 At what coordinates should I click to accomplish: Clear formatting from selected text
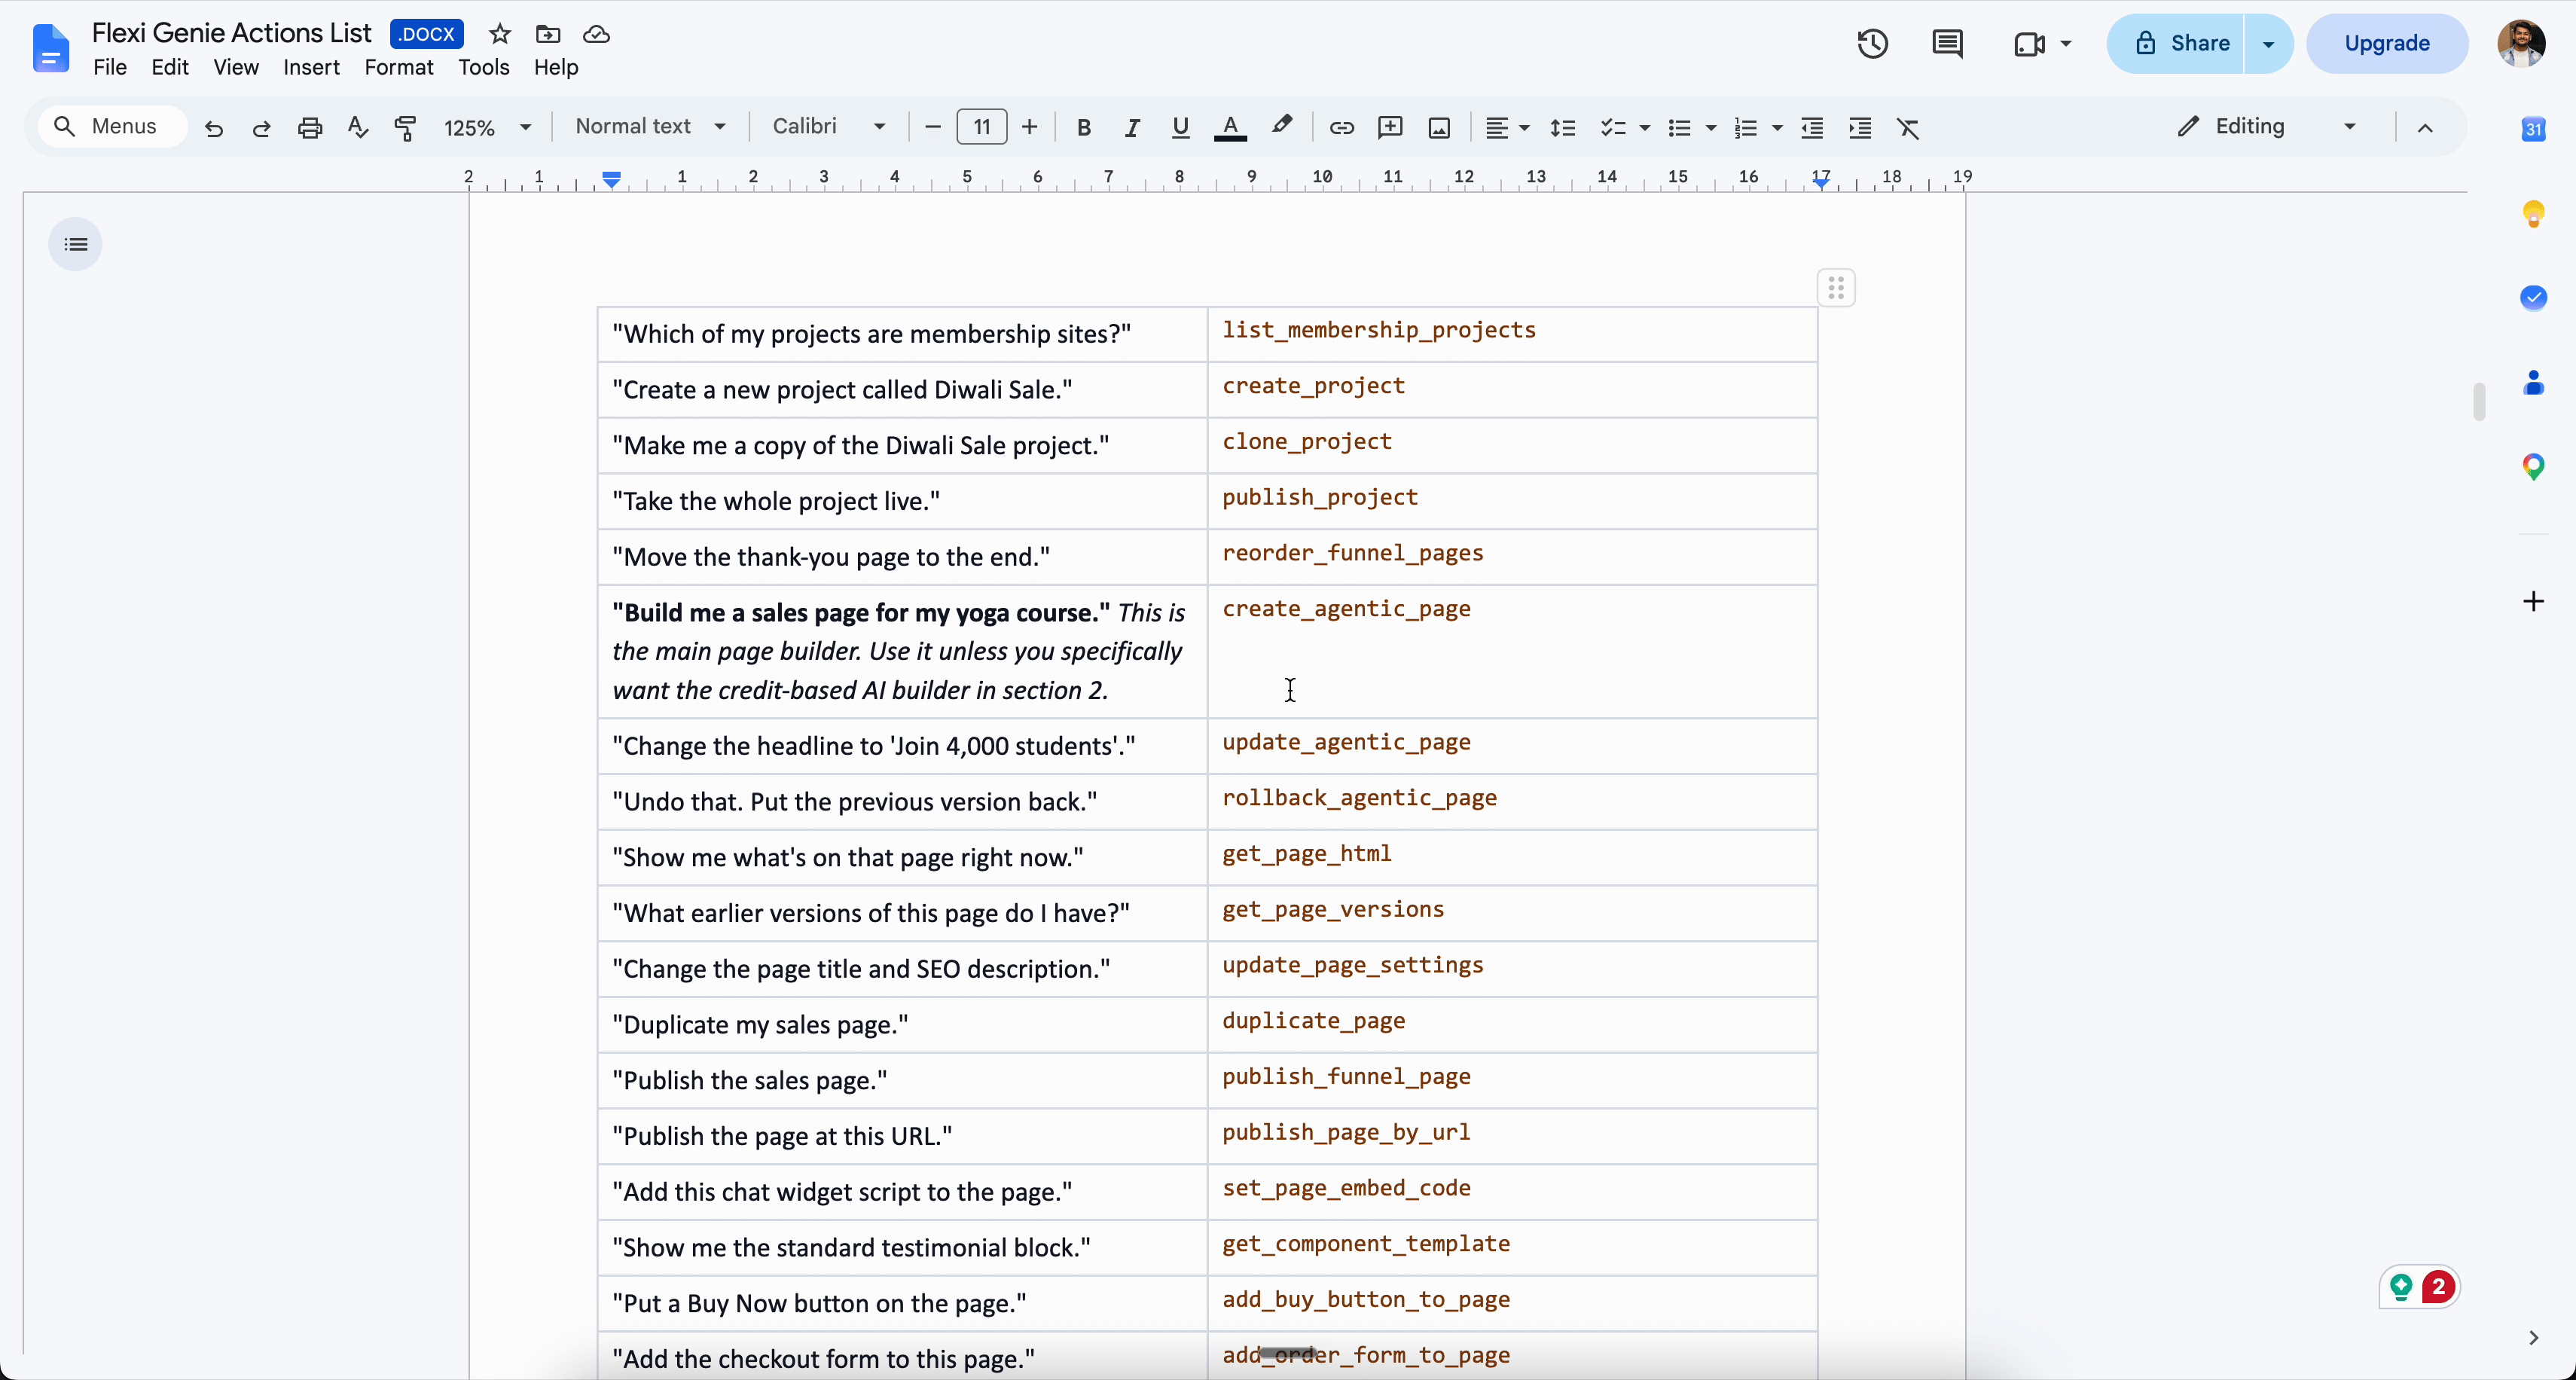1909,128
